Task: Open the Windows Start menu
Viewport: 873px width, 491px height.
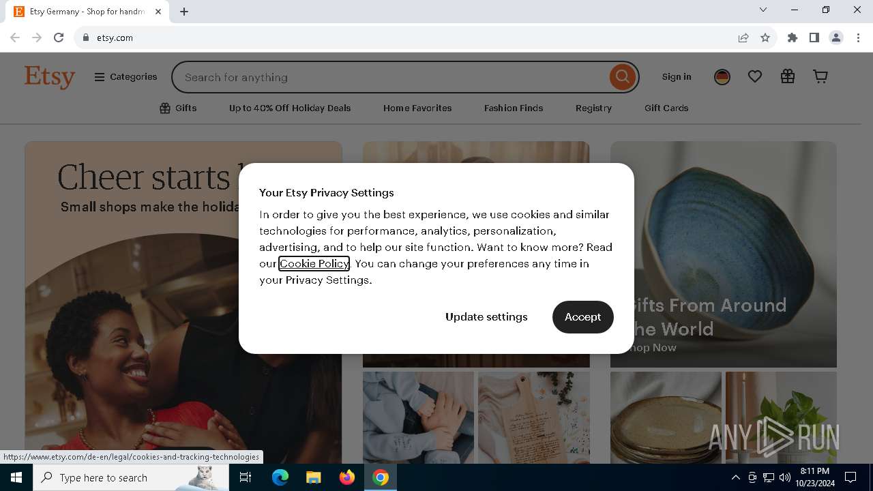Action: pyautogui.click(x=16, y=477)
